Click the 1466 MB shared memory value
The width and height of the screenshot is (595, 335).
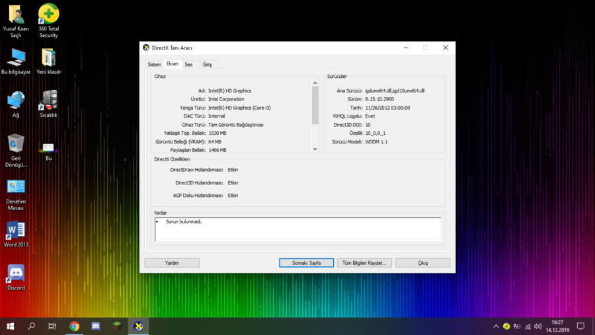pos(218,150)
